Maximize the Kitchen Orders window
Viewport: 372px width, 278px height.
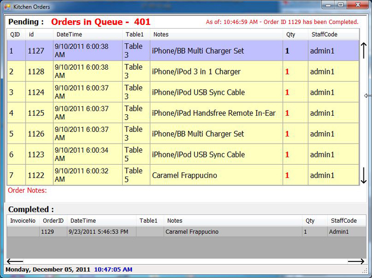pos(341,5)
